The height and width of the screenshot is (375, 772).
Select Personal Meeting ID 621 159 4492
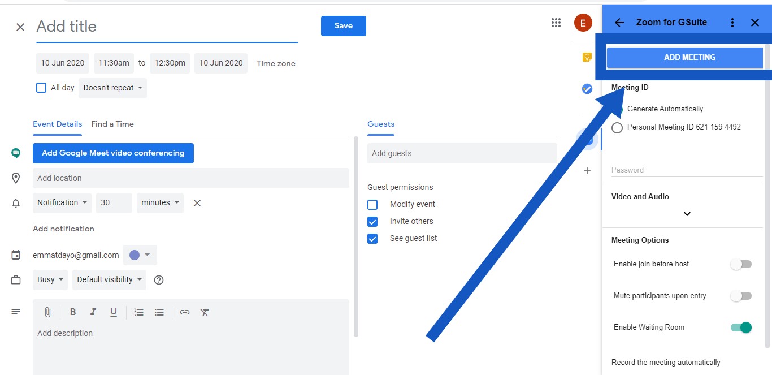pos(617,127)
